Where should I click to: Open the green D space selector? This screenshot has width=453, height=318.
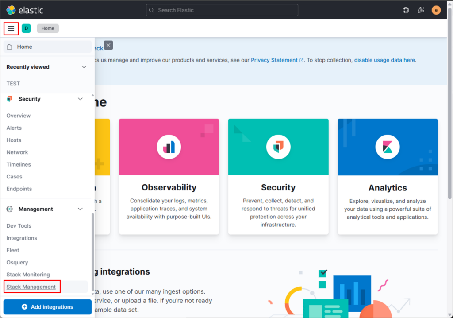pyautogui.click(x=26, y=28)
